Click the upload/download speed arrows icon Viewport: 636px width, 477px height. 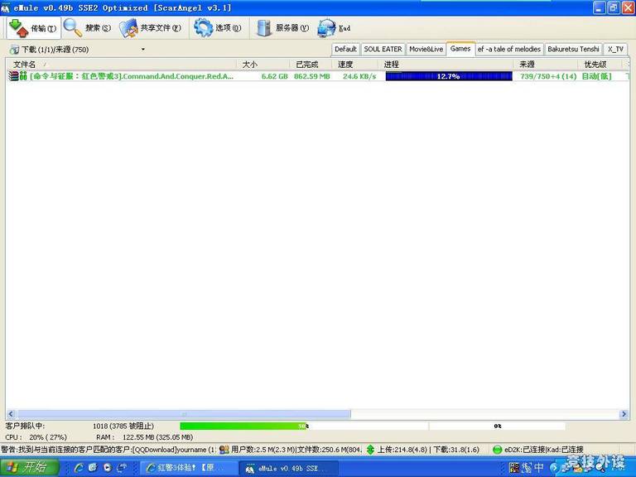coord(370,450)
